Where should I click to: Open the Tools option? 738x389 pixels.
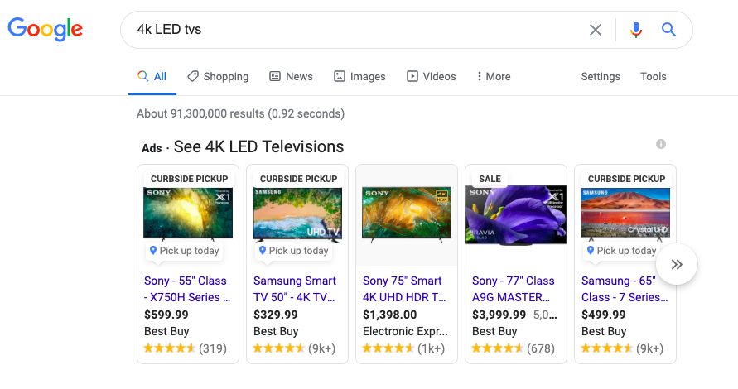[654, 76]
